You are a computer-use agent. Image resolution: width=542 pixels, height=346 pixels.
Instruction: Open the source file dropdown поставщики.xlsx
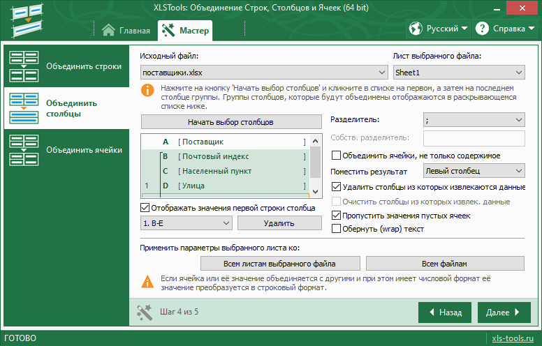click(x=264, y=73)
